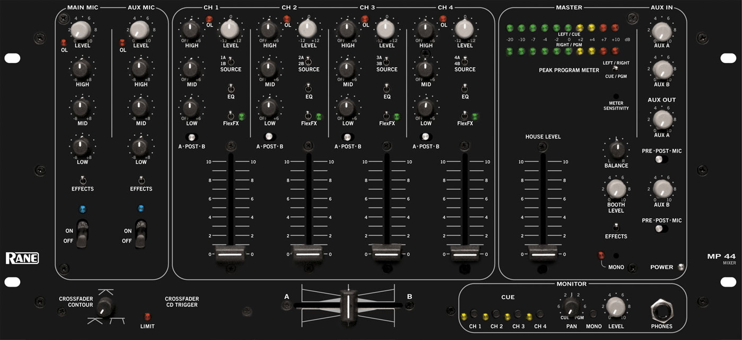The height and width of the screenshot is (340, 742).
Task: Flip the Main Mic ON/OFF switch
Action: [82, 233]
